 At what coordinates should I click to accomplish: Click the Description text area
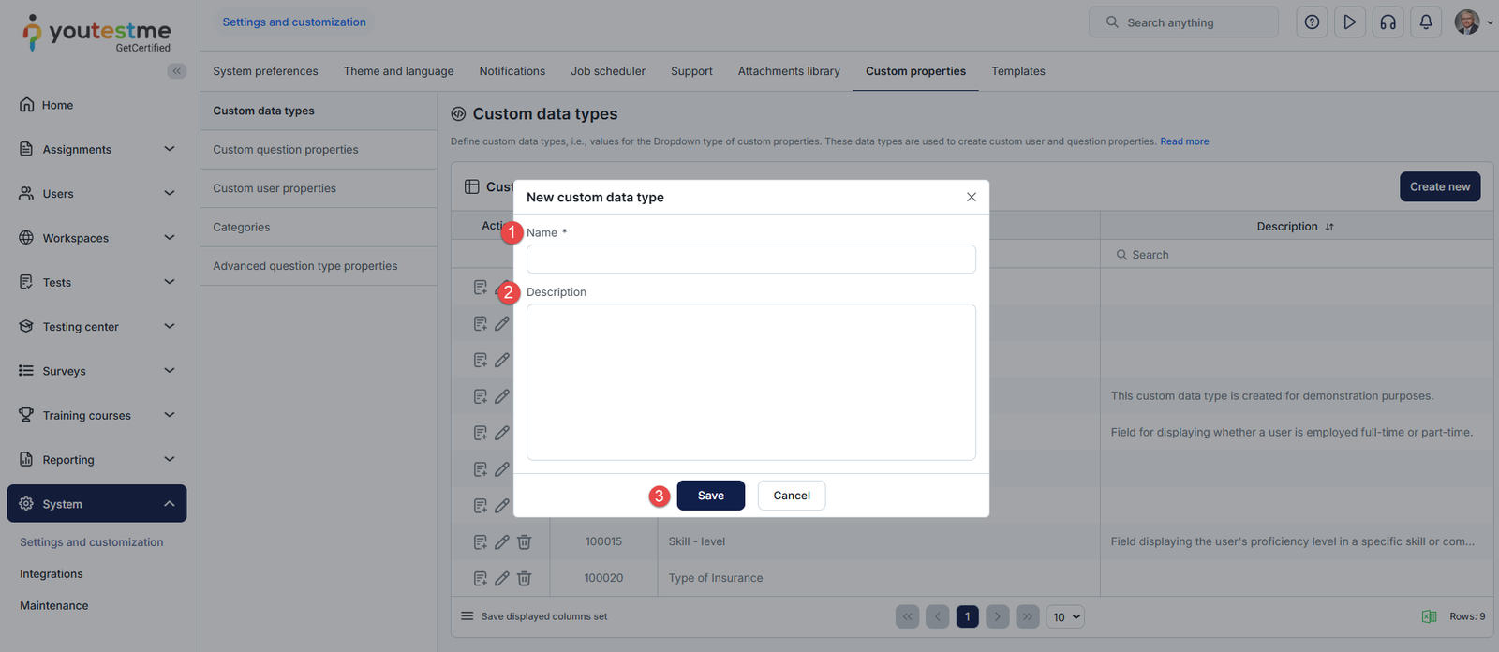point(750,382)
